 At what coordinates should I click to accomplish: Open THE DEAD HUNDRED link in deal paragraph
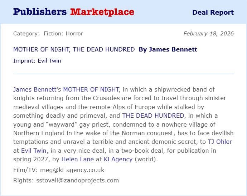(x=153, y=116)
